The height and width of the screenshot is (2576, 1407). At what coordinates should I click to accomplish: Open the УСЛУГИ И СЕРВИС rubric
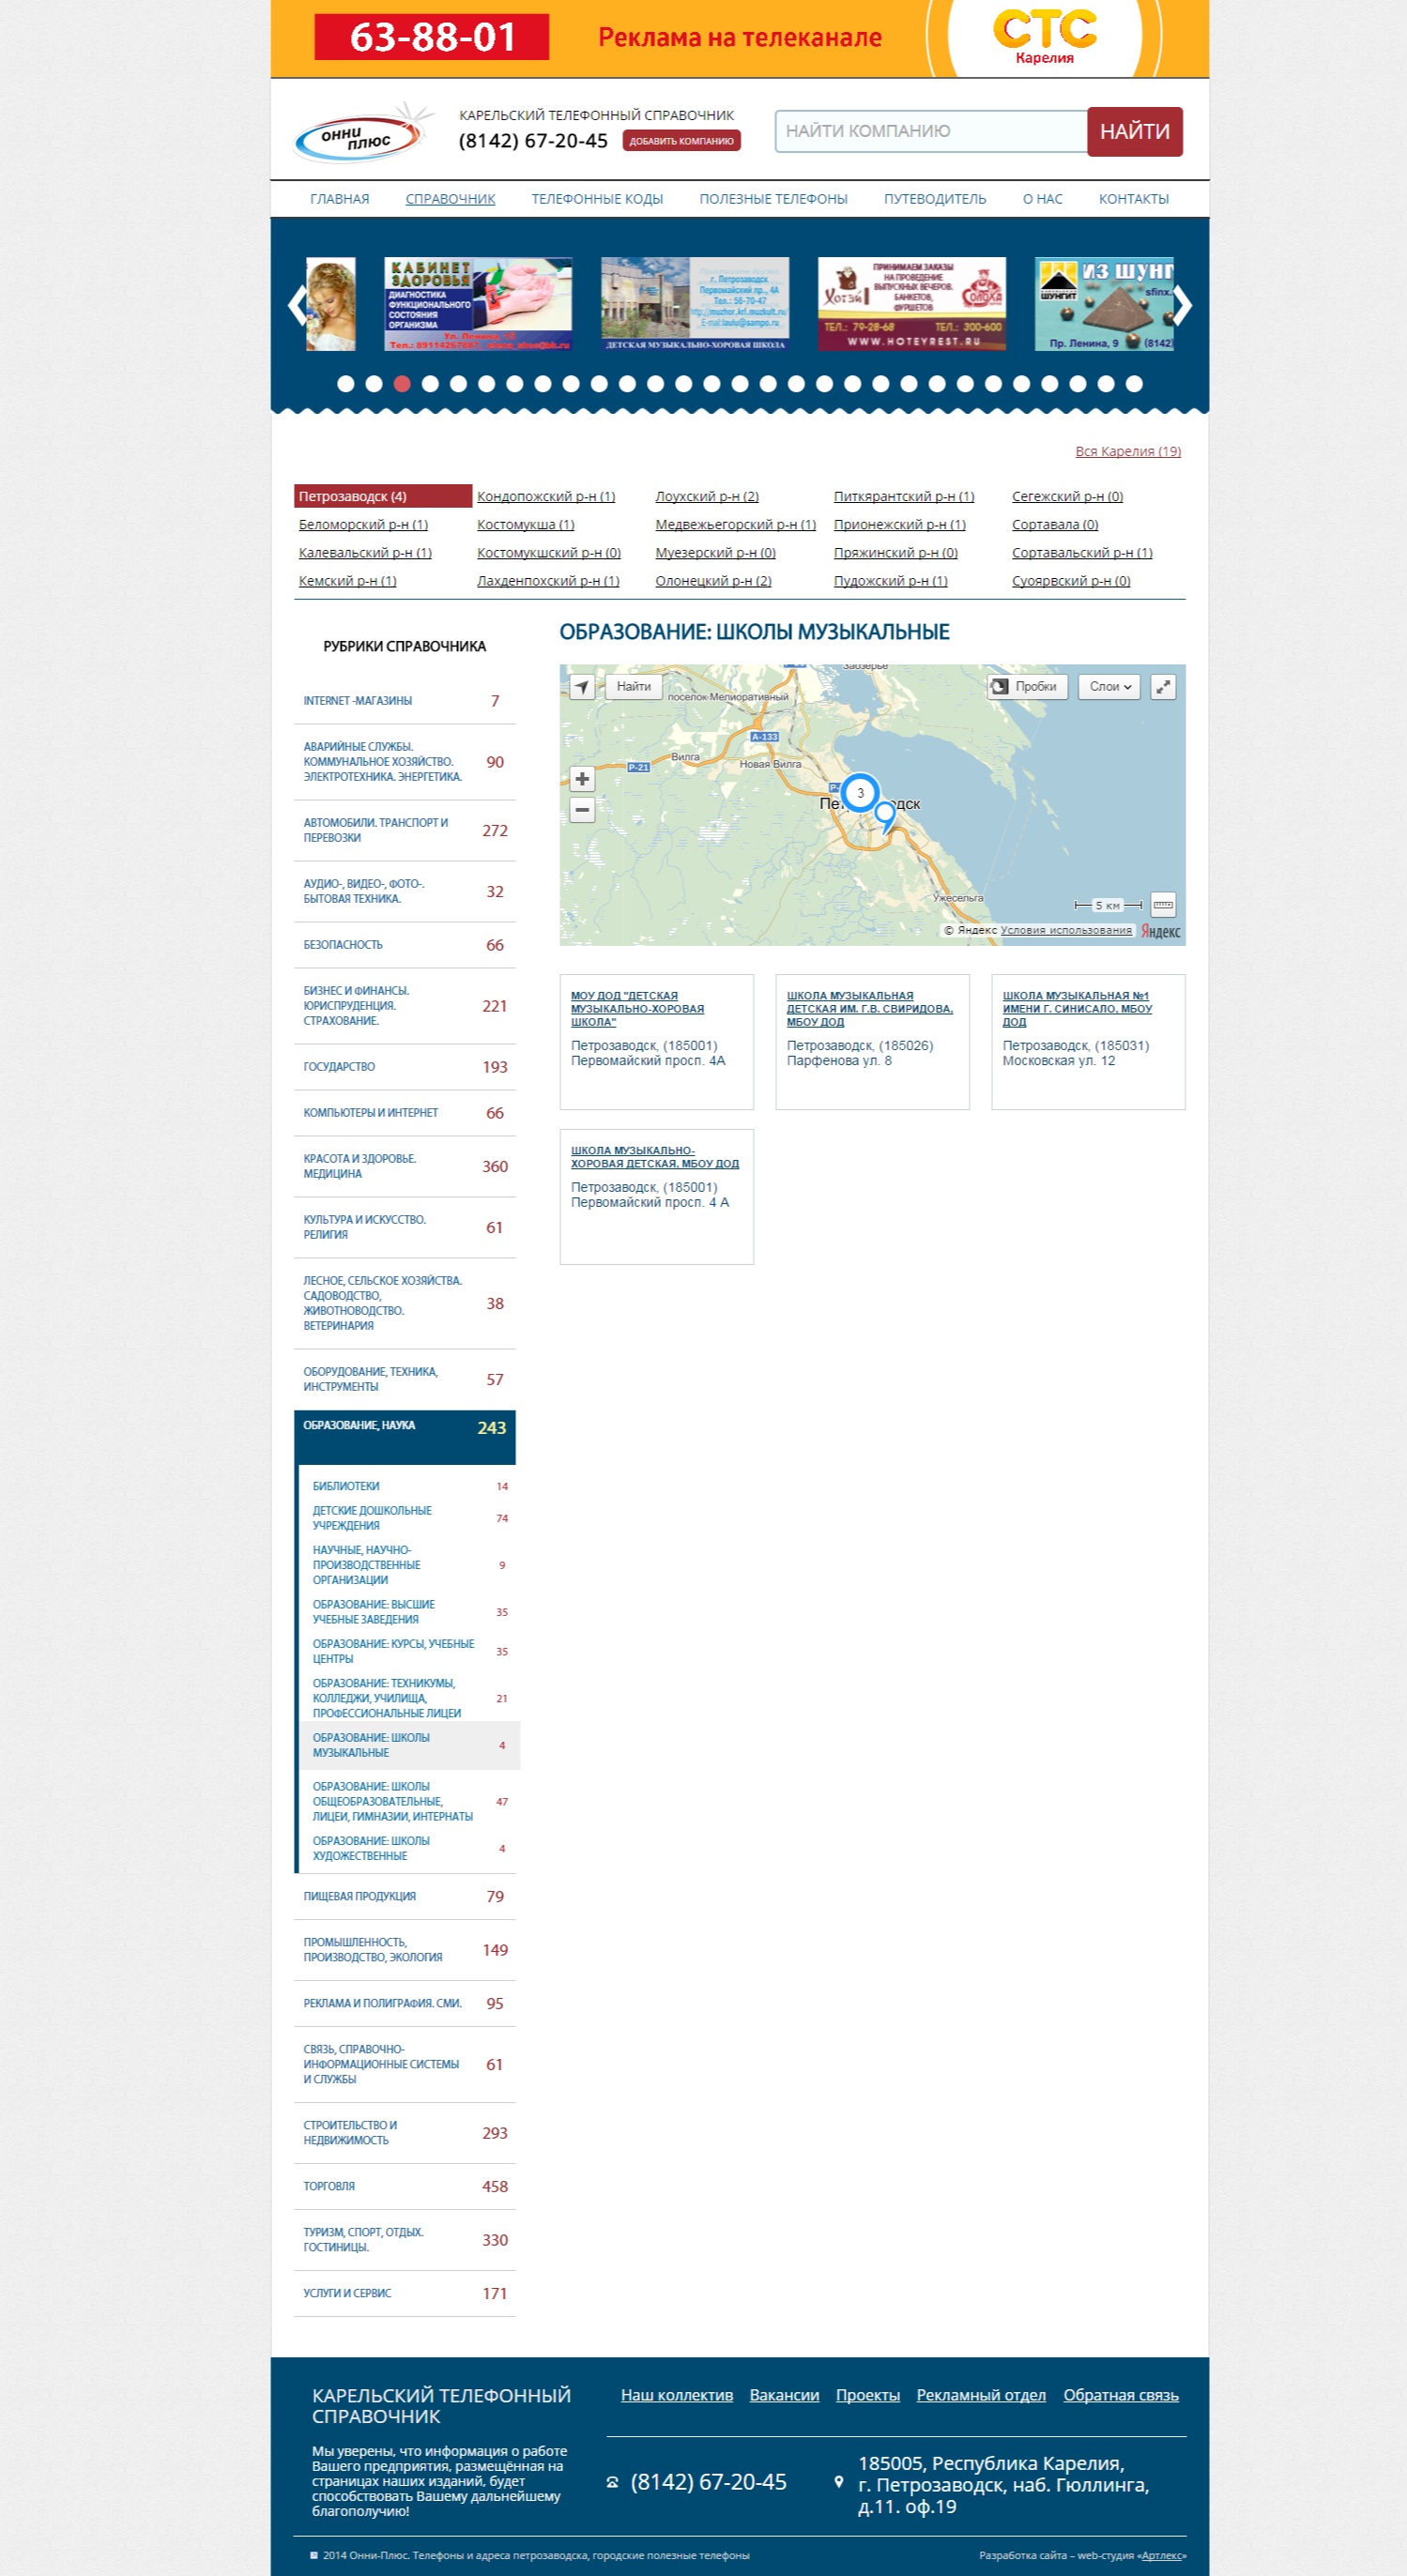(x=405, y=2293)
